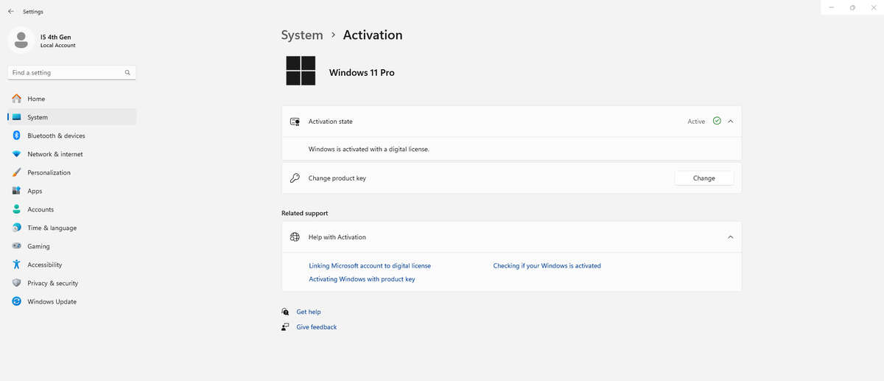Open Linking Microsoft account to digital license
The image size is (884, 381).
tap(369, 266)
